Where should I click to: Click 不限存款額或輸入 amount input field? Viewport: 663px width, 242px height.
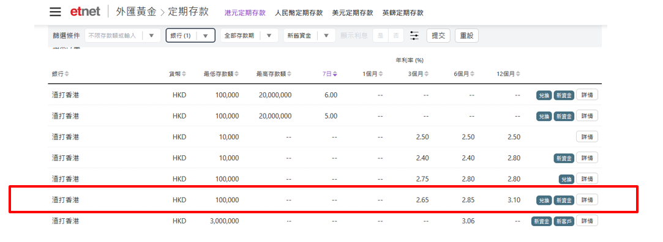click(113, 36)
